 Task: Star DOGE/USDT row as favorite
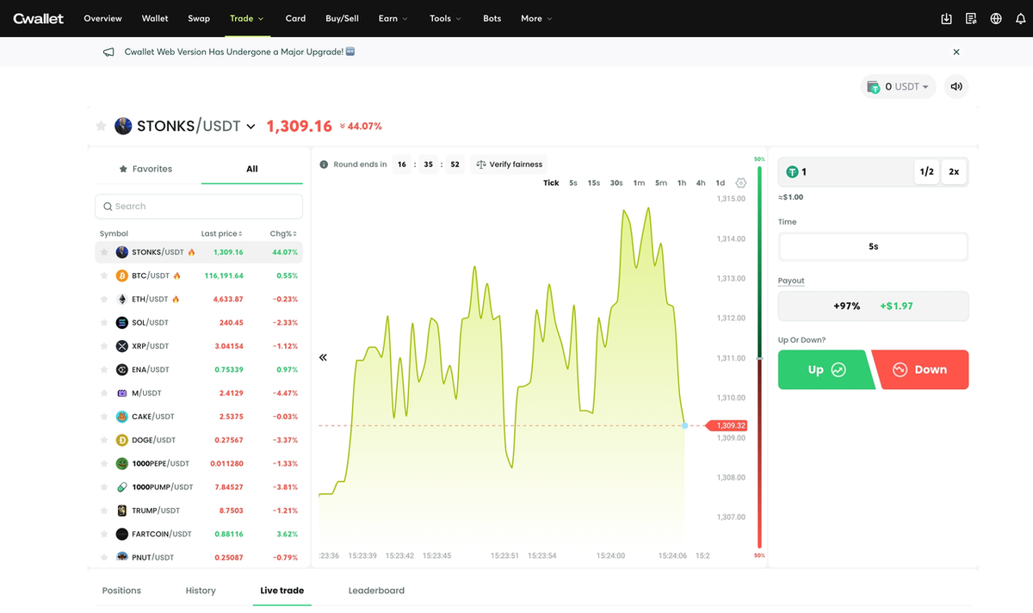click(104, 440)
